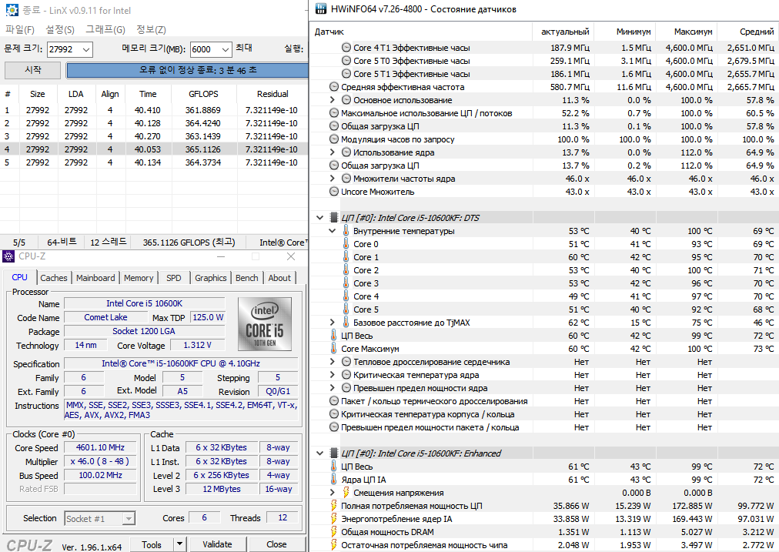779x552 pixels.
Task: Click clock icon for Средняя эффективная частота
Action: coord(334,87)
